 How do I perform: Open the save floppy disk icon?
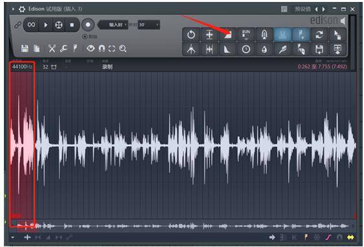pos(25,48)
